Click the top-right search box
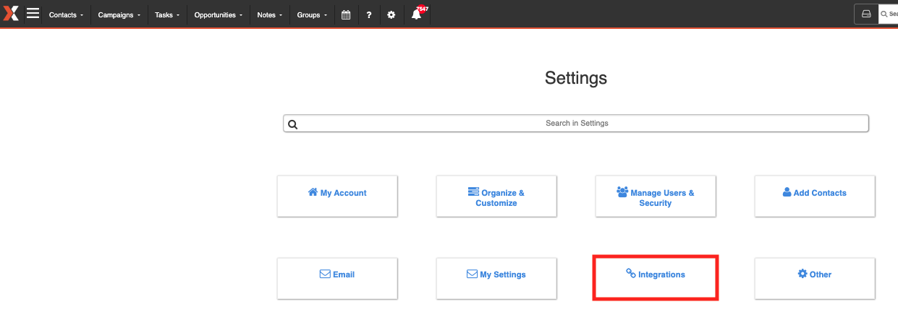The width and height of the screenshot is (898, 320). [x=888, y=14]
